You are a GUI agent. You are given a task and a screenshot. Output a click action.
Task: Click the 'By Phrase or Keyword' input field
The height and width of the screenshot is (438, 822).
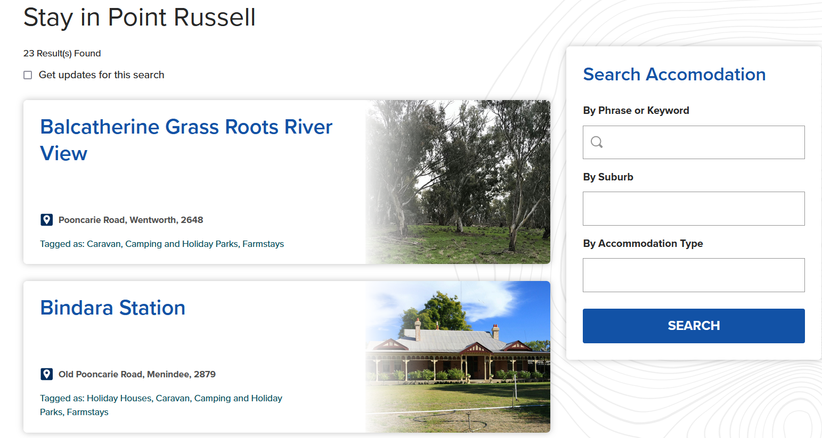click(694, 142)
